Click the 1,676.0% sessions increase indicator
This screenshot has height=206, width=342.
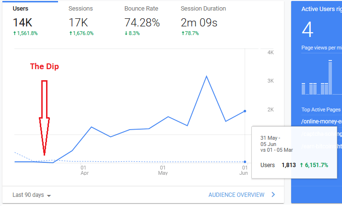(x=82, y=33)
